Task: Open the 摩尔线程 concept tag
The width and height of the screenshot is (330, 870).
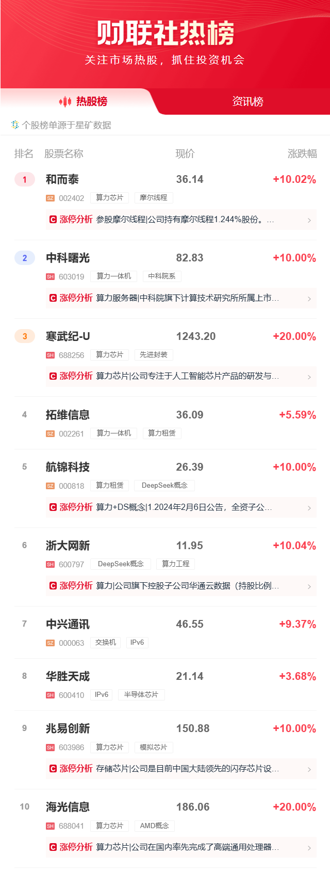Action: click(x=154, y=198)
